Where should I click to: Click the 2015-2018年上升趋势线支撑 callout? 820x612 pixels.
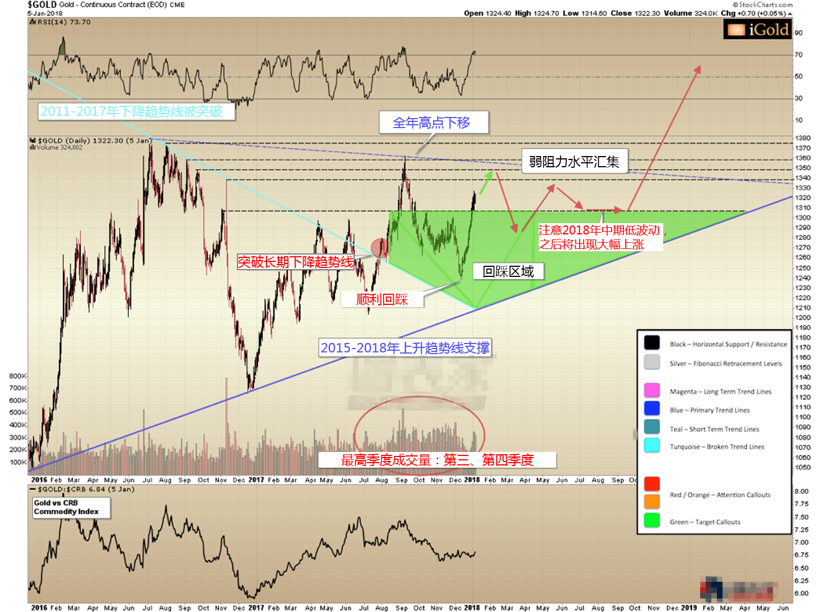tap(405, 348)
